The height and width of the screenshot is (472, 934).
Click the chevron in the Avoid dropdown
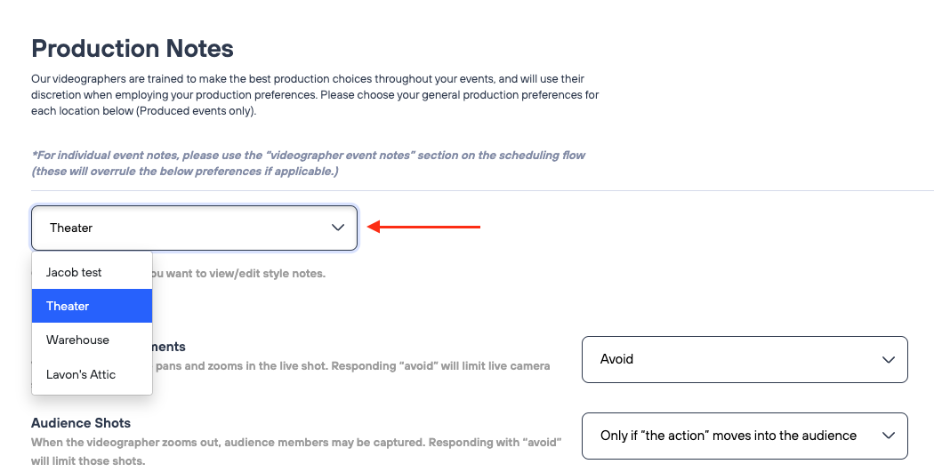coord(888,360)
